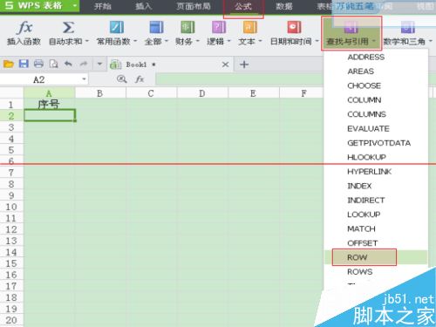This screenshot has height=327, width=436.
Task: Choose MATCH from the function list
Action: click(376, 228)
